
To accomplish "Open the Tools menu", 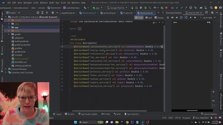I will (x=63, y=2).
